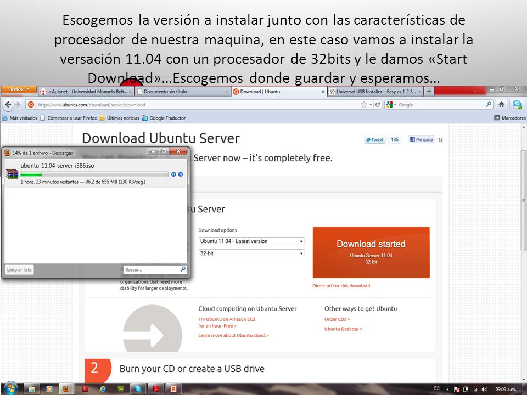The height and width of the screenshot is (395, 527).
Task: Click the ubuntu ISO file archive icon
Action: click(x=12, y=174)
